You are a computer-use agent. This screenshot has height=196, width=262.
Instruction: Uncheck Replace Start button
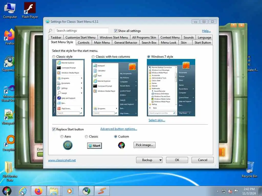pos(54,129)
